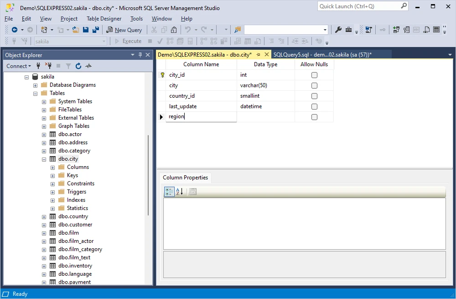Toggle Allow Nulls for last_update column
This screenshot has width=456, height=299.
click(314, 106)
